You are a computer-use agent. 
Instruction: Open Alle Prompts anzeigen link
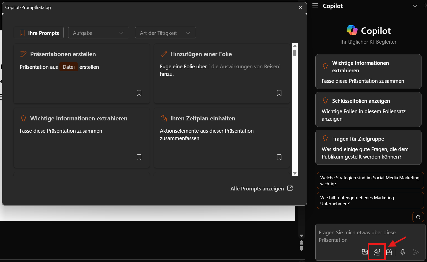coord(261,189)
